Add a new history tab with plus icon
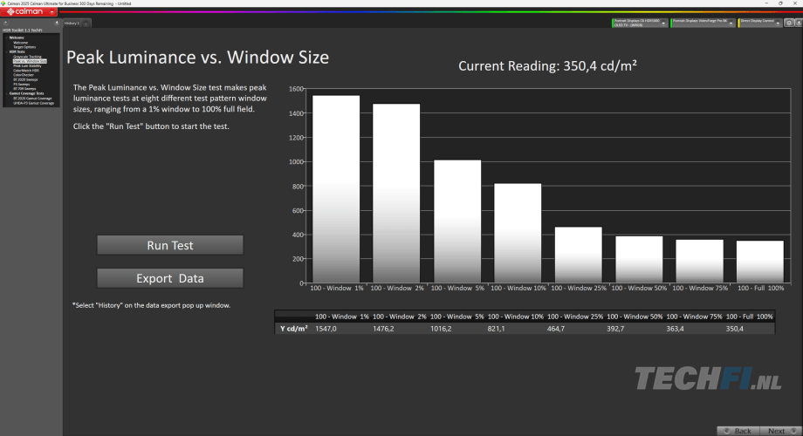The image size is (803, 436). pyautogui.click(x=86, y=24)
